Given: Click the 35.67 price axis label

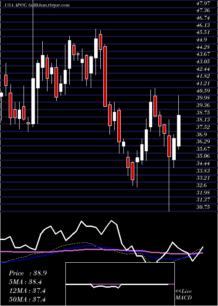Looking at the screenshot, I should 204,149.
